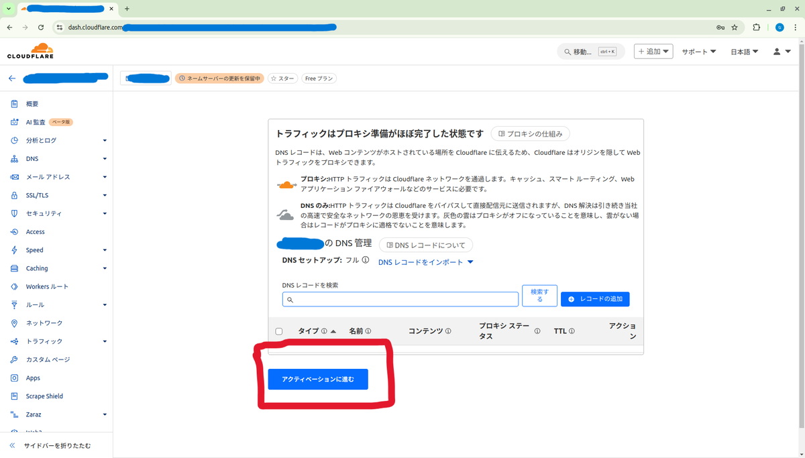
Task: Expand DNS レコードをインポート dropdown
Action: [426, 262]
